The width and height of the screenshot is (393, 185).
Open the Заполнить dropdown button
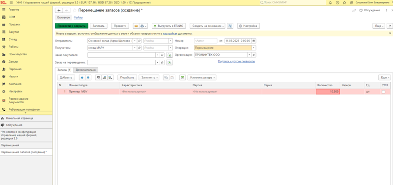pos(149,78)
